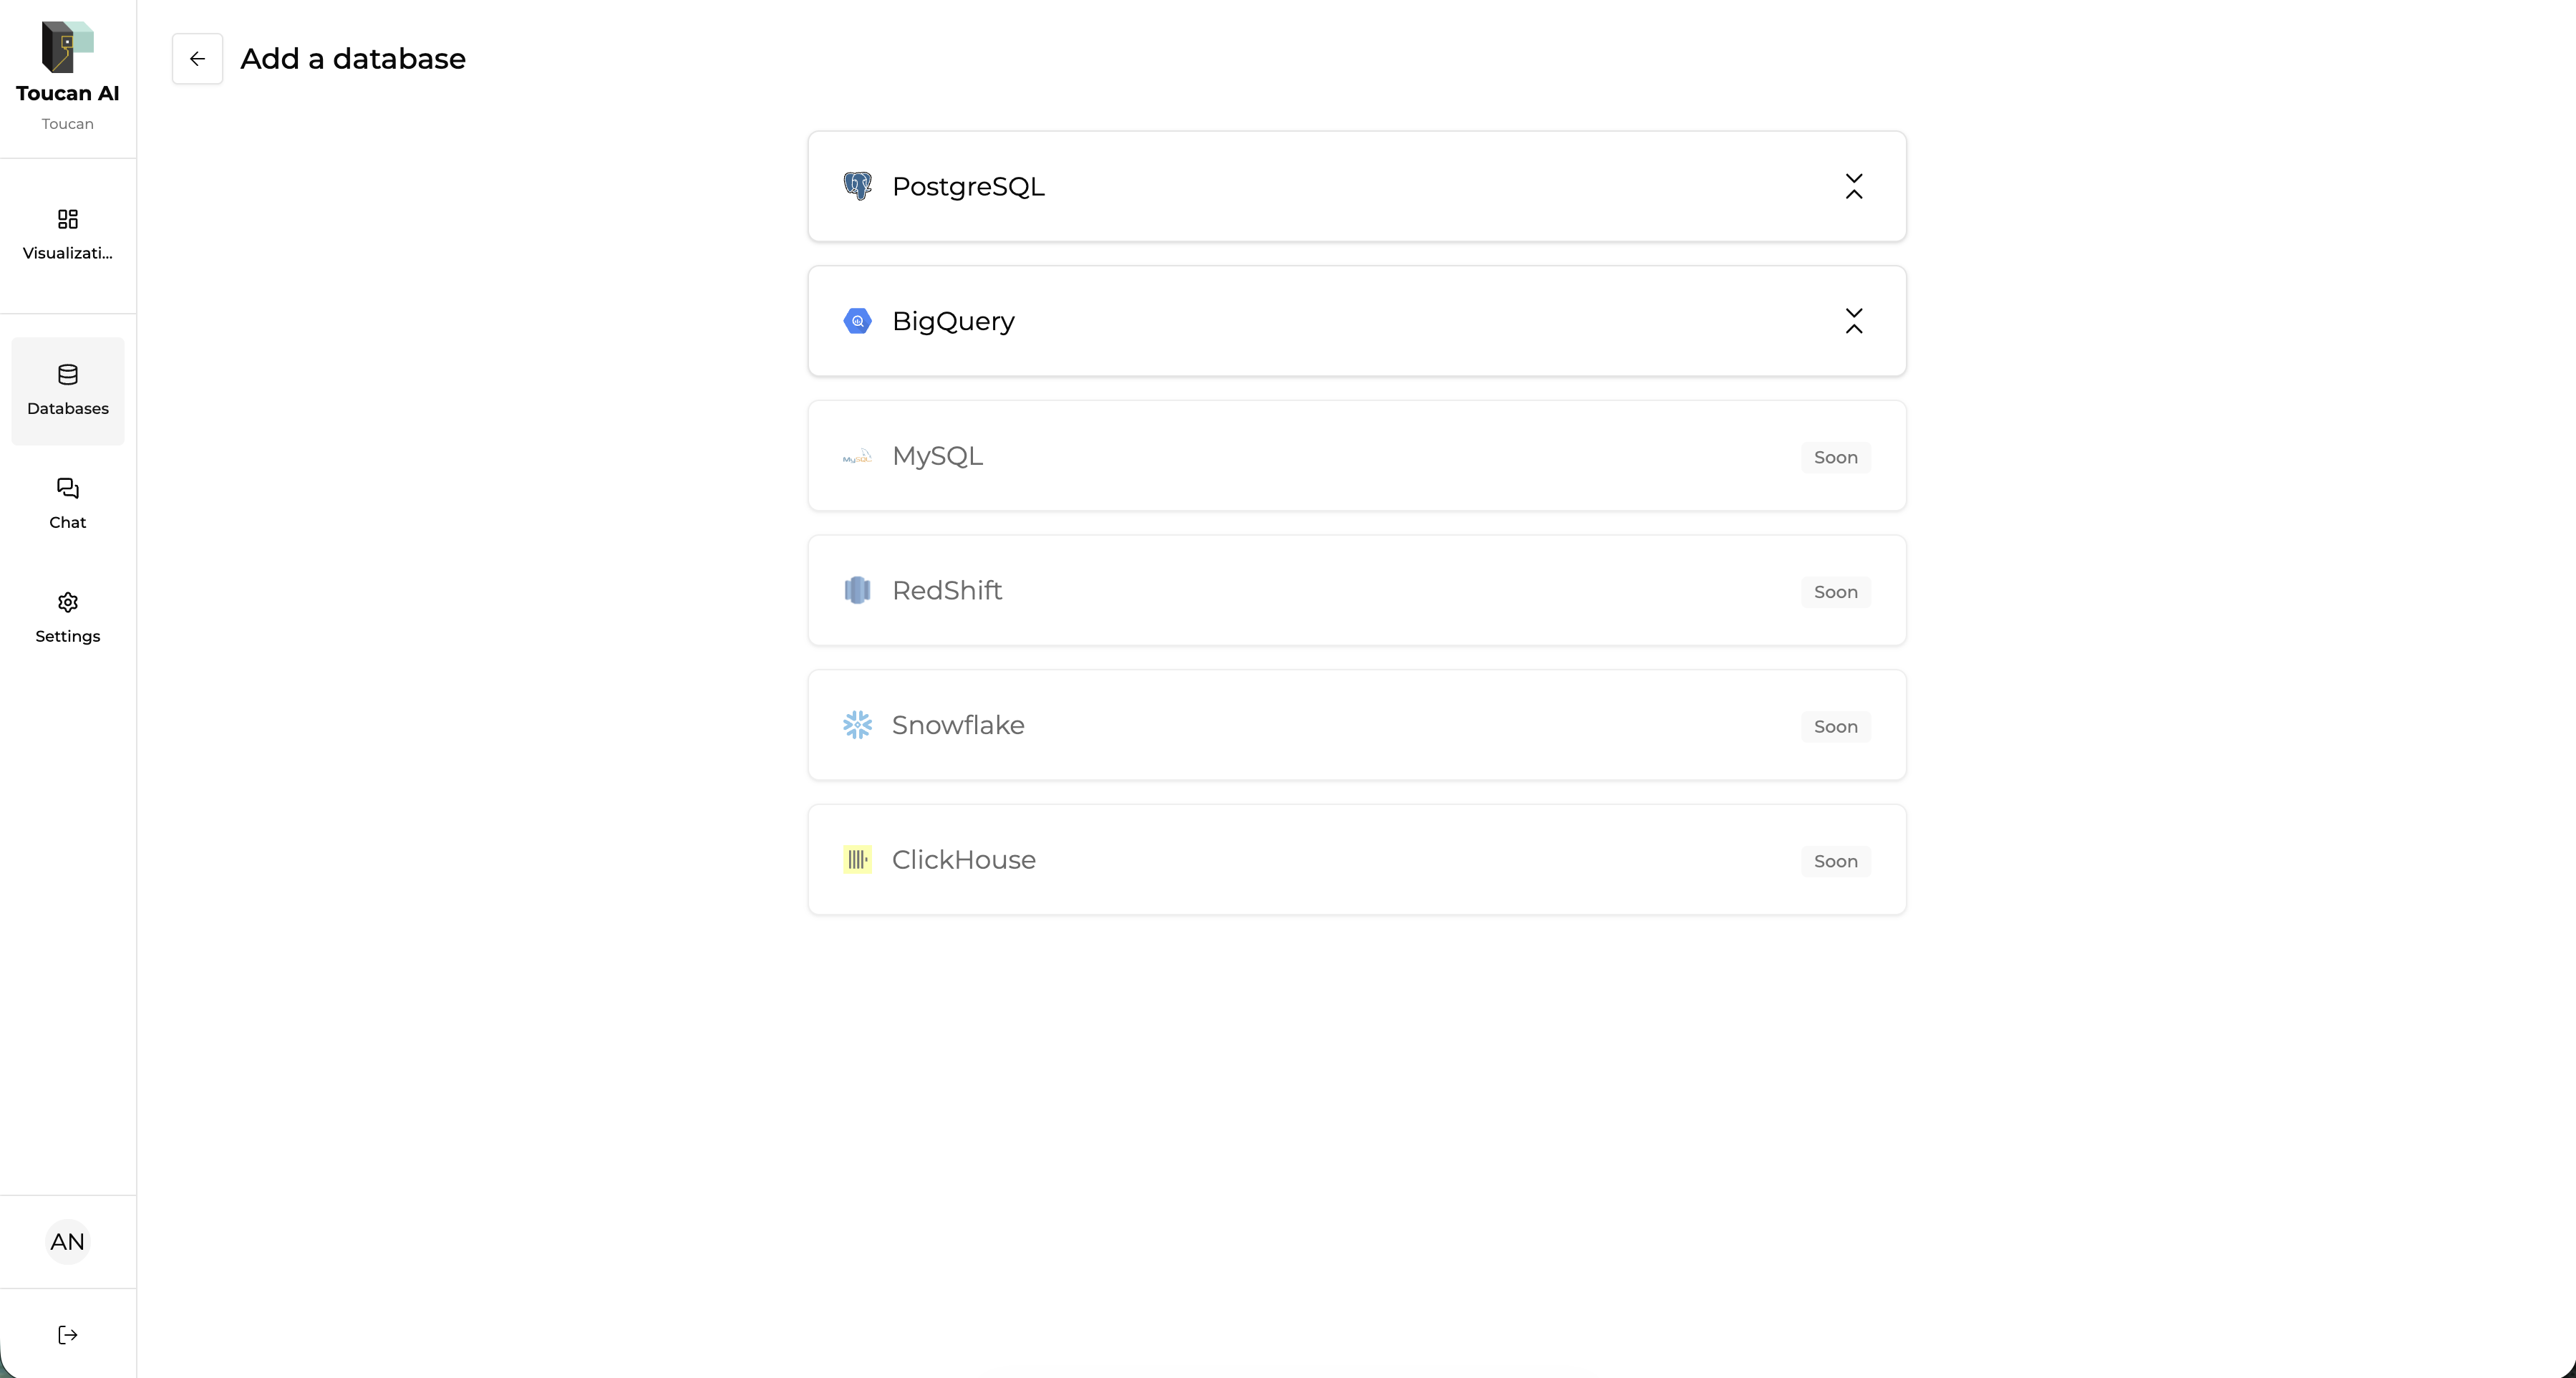Open the Databases sidebar section
Viewport: 2576px width, 1378px height.
tap(68, 390)
